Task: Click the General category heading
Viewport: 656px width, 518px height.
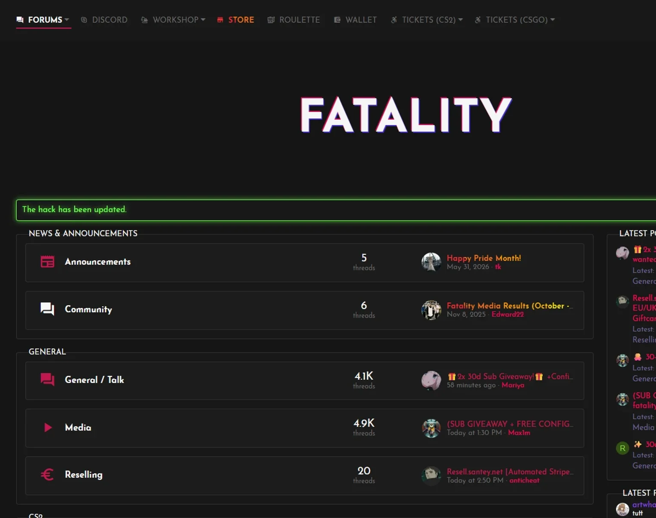Action: click(x=47, y=352)
